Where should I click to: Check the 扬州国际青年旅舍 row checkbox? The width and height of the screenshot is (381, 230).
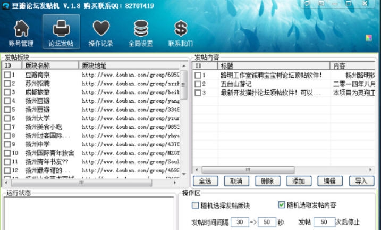click(x=7, y=153)
